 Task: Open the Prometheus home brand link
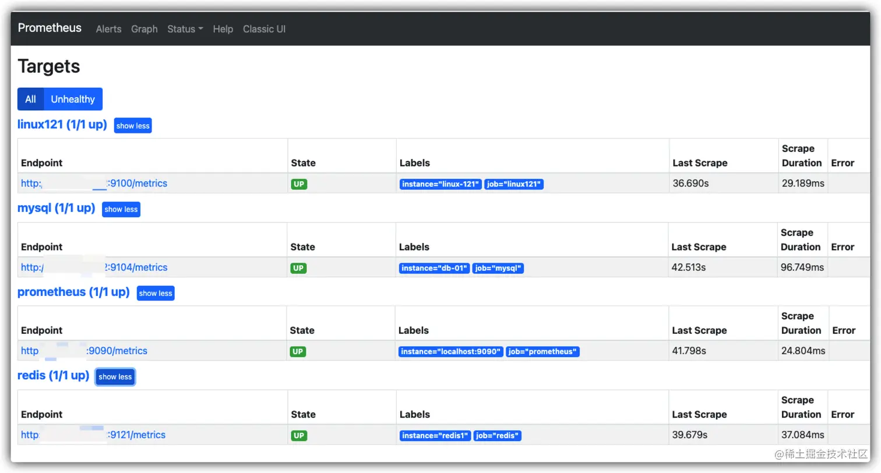(x=50, y=28)
